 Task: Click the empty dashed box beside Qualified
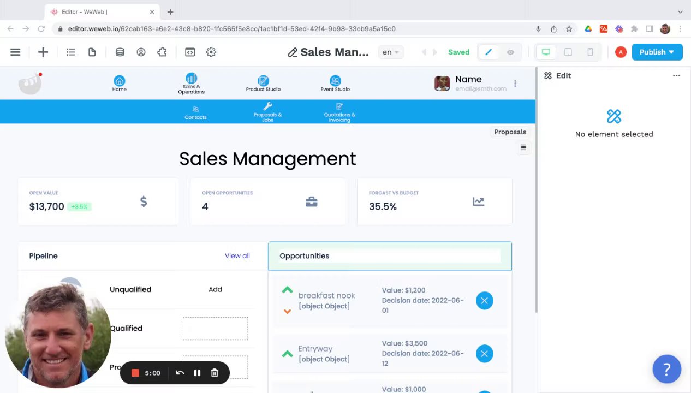[215, 329]
